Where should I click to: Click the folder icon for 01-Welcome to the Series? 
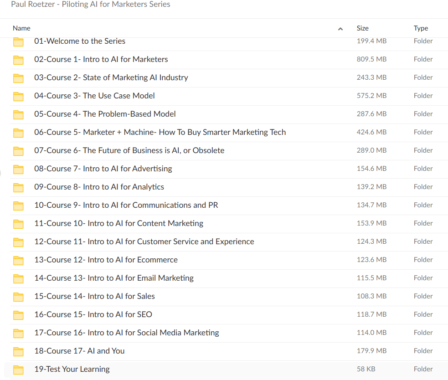[x=18, y=42]
